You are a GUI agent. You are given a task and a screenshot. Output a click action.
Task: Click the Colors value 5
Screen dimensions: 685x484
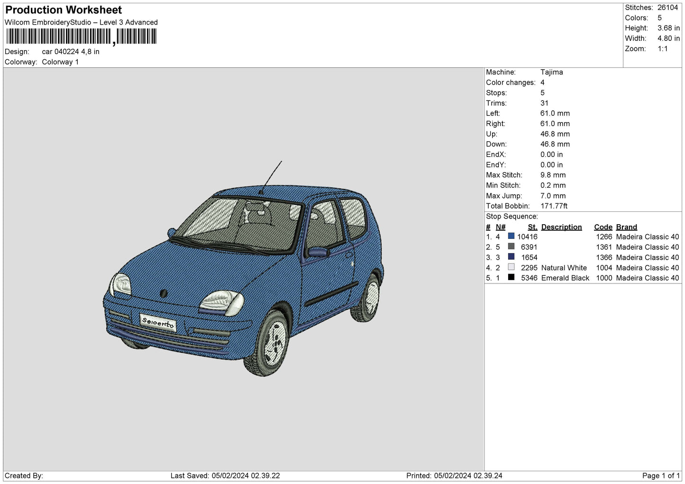click(659, 18)
